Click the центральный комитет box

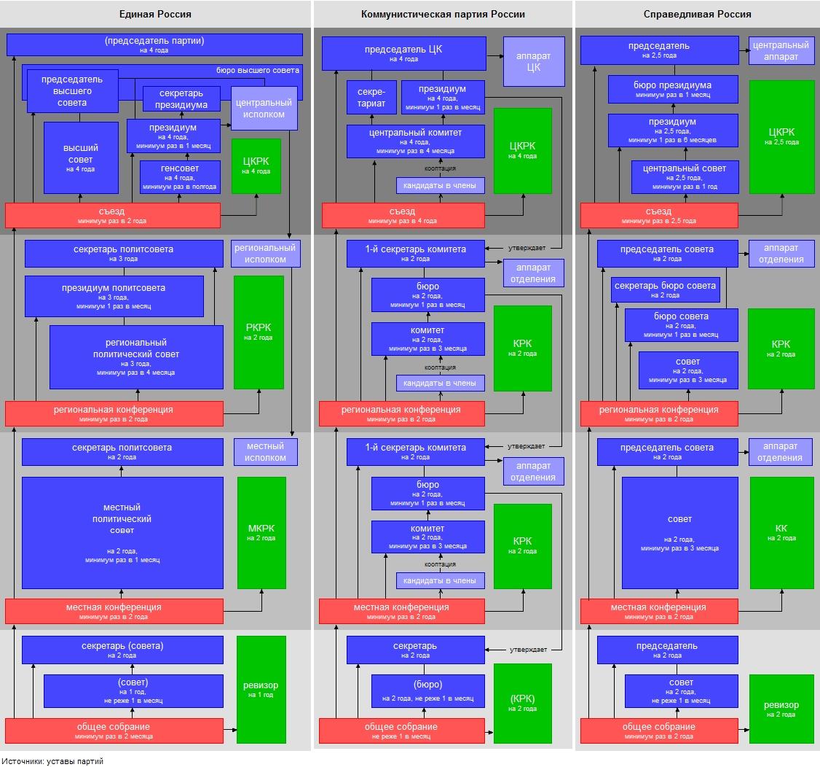pos(415,141)
